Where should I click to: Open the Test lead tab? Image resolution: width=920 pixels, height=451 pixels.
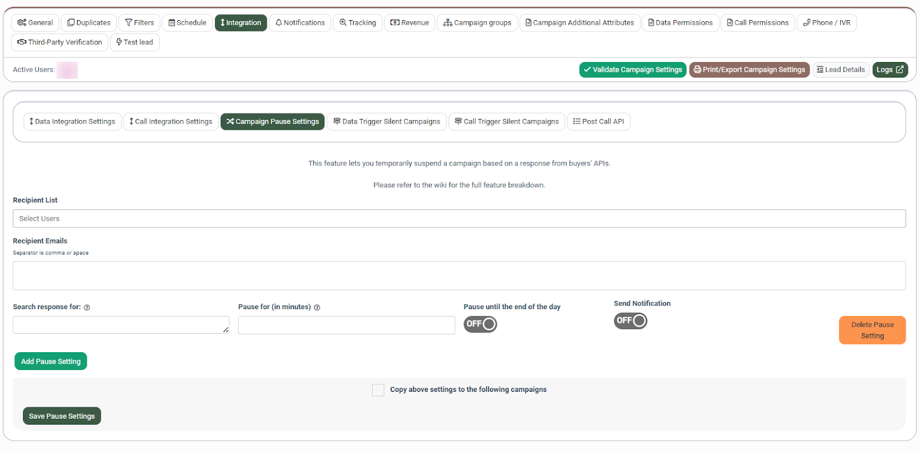click(135, 43)
